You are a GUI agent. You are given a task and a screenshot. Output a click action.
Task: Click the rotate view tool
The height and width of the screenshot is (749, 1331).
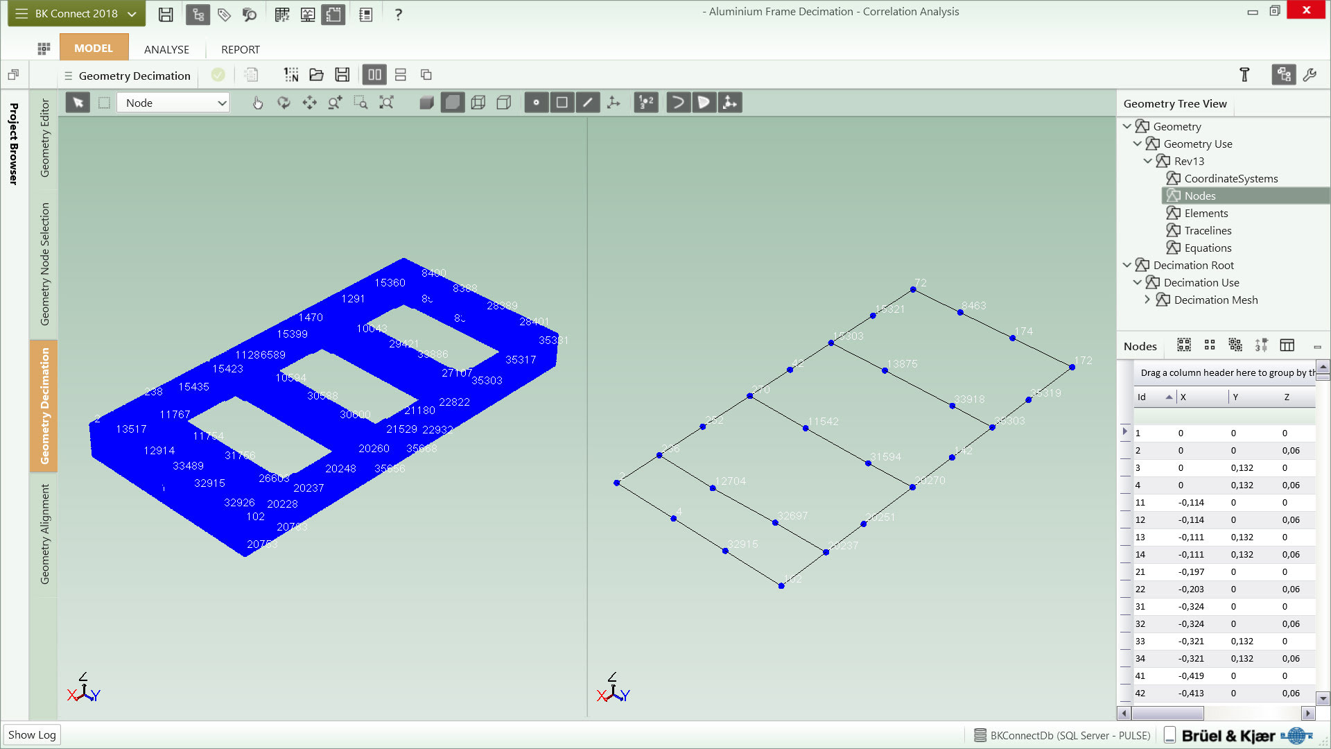click(x=284, y=103)
